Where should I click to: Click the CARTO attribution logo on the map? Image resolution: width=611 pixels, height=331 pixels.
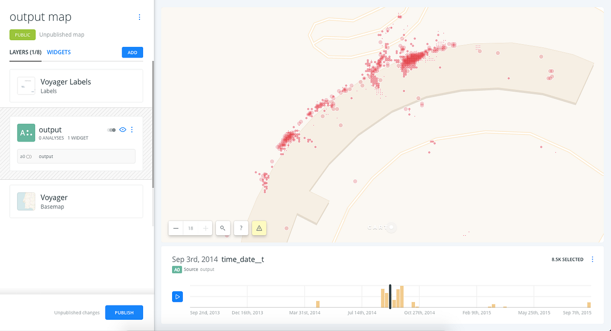[381, 228]
